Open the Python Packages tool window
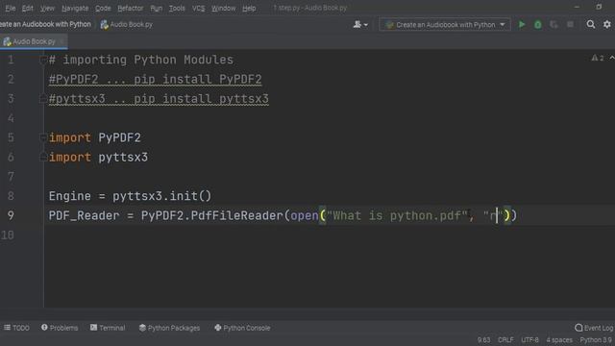The width and height of the screenshot is (615, 346). pyautogui.click(x=169, y=328)
